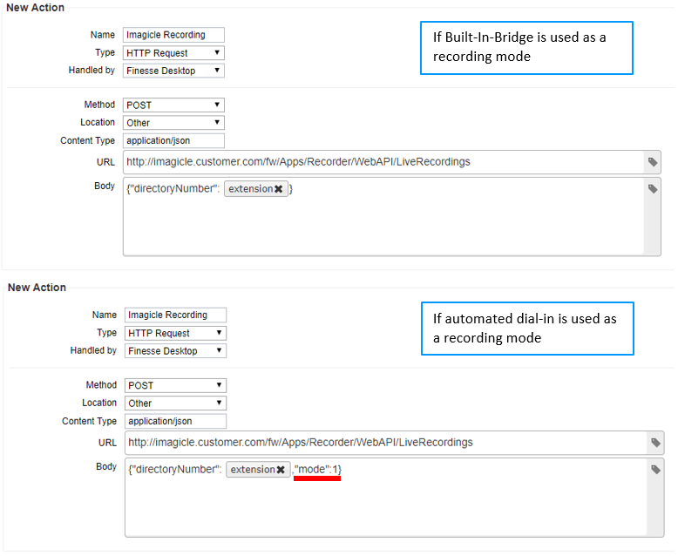Open the Type dropdown in the lower action
The width and height of the screenshot is (678, 556).
(x=175, y=333)
